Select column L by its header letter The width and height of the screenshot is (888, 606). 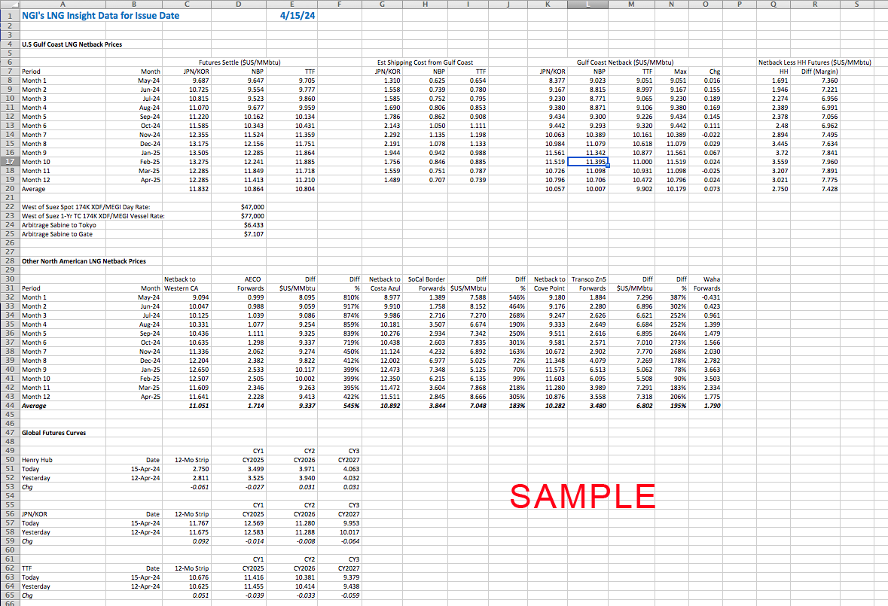[588, 5]
